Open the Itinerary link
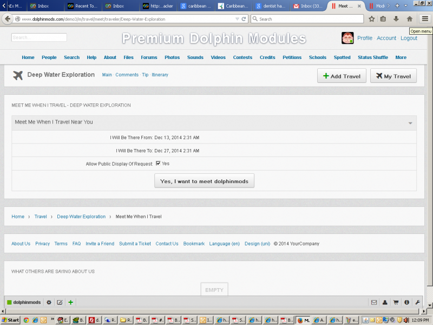The height and width of the screenshot is (325, 433). click(x=160, y=75)
